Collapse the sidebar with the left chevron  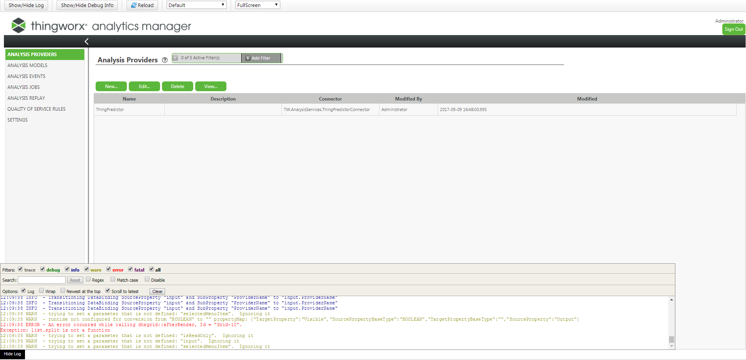(x=87, y=41)
